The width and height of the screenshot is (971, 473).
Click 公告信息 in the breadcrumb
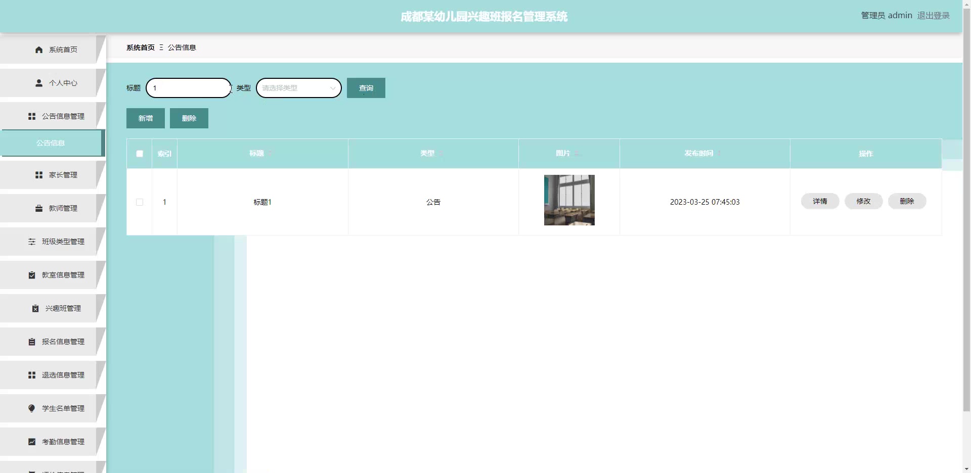pos(182,48)
